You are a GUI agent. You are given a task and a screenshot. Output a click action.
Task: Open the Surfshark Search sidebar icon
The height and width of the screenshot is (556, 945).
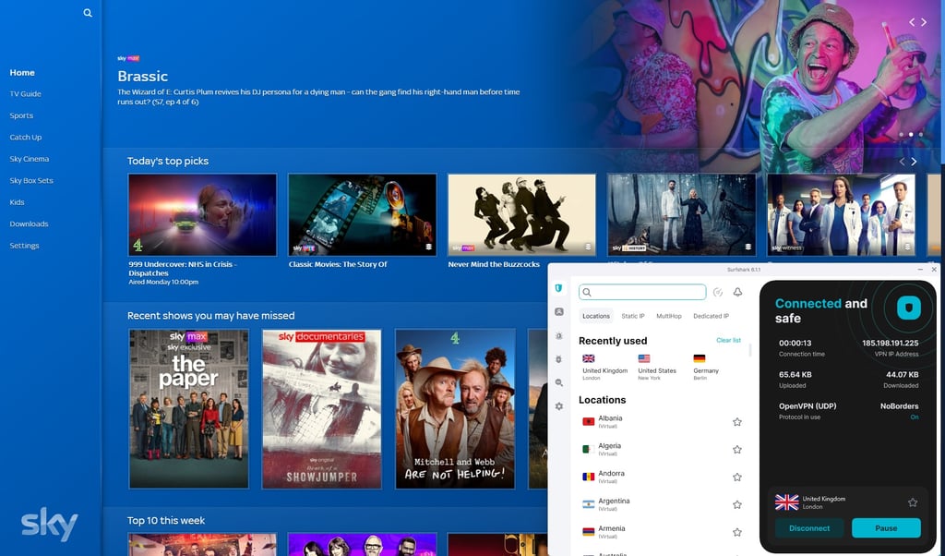(x=559, y=383)
